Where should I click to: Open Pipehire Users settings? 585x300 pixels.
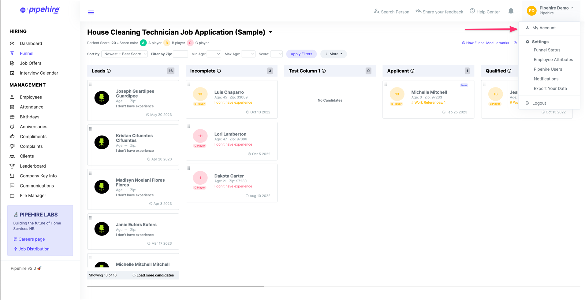pyautogui.click(x=548, y=69)
